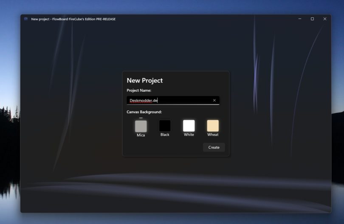Image resolution: width=344 pixels, height=224 pixels.
Task: Click the White label under the swatch
Action: click(x=189, y=135)
